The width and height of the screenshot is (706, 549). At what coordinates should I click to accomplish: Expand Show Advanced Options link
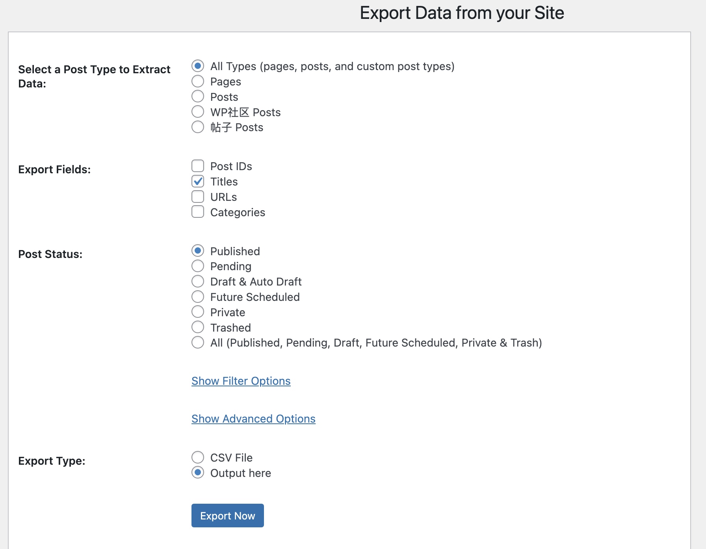point(253,419)
